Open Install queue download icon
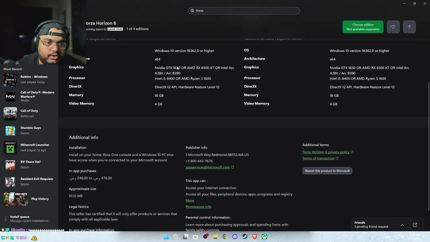The width and height of the screenshot is (430, 242). click(6, 219)
